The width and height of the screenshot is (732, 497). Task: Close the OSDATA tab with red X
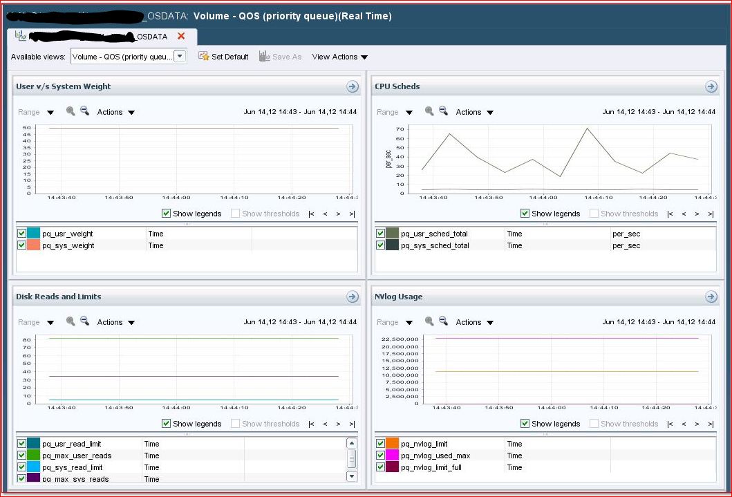point(181,36)
